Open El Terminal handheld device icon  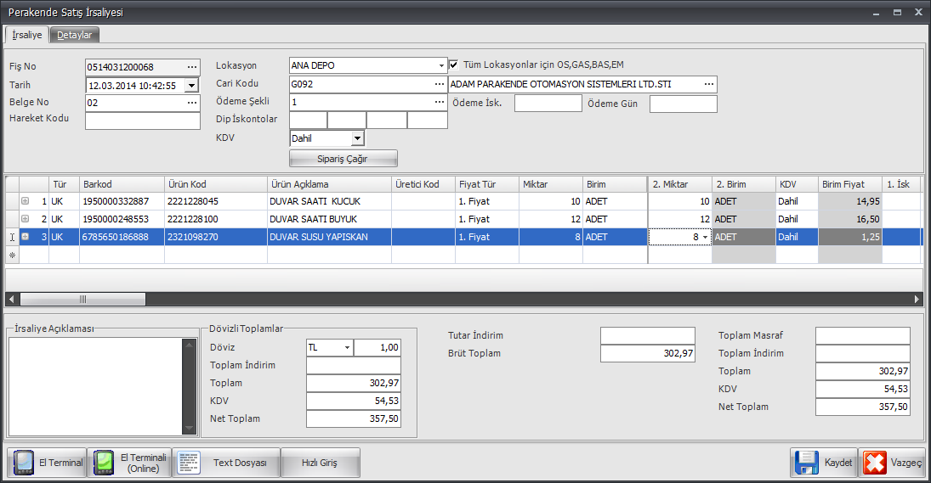click(x=24, y=463)
